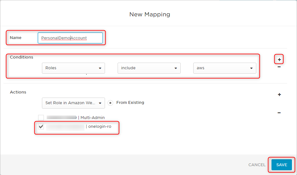The image size is (297, 175).
Task: Click the Actions section heading
Action: [x=18, y=92]
